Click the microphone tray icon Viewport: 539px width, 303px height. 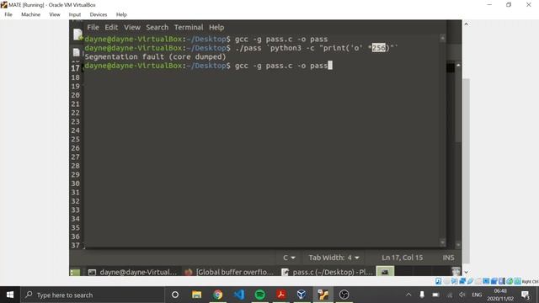(x=422, y=295)
